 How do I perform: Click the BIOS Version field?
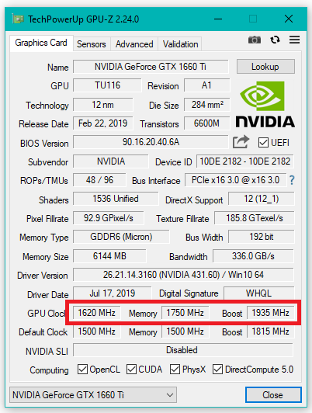(151, 142)
